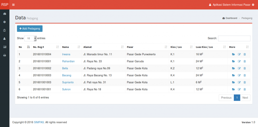Viewport: 258px width, 127px height.
Task: Click edit icon for Rahardian row
Action: click(239, 61)
